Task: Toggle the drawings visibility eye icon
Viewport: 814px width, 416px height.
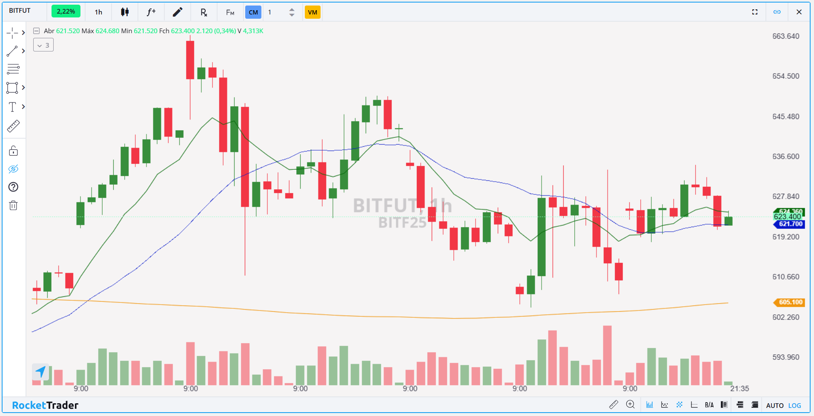Action: click(13, 169)
